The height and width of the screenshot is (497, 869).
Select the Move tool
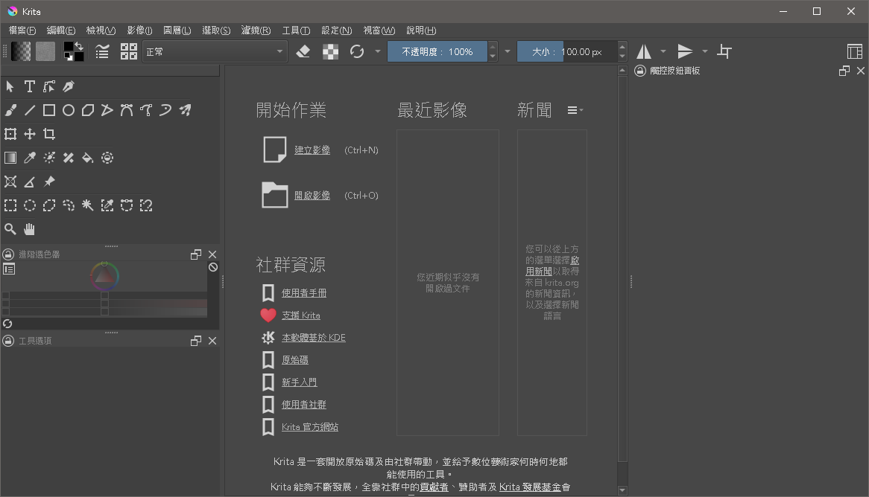click(x=30, y=134)
